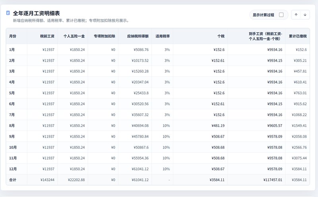Click the 全年逐月工资明细表 title
Screen dimensions: 318x197
(x=36, y=13)
